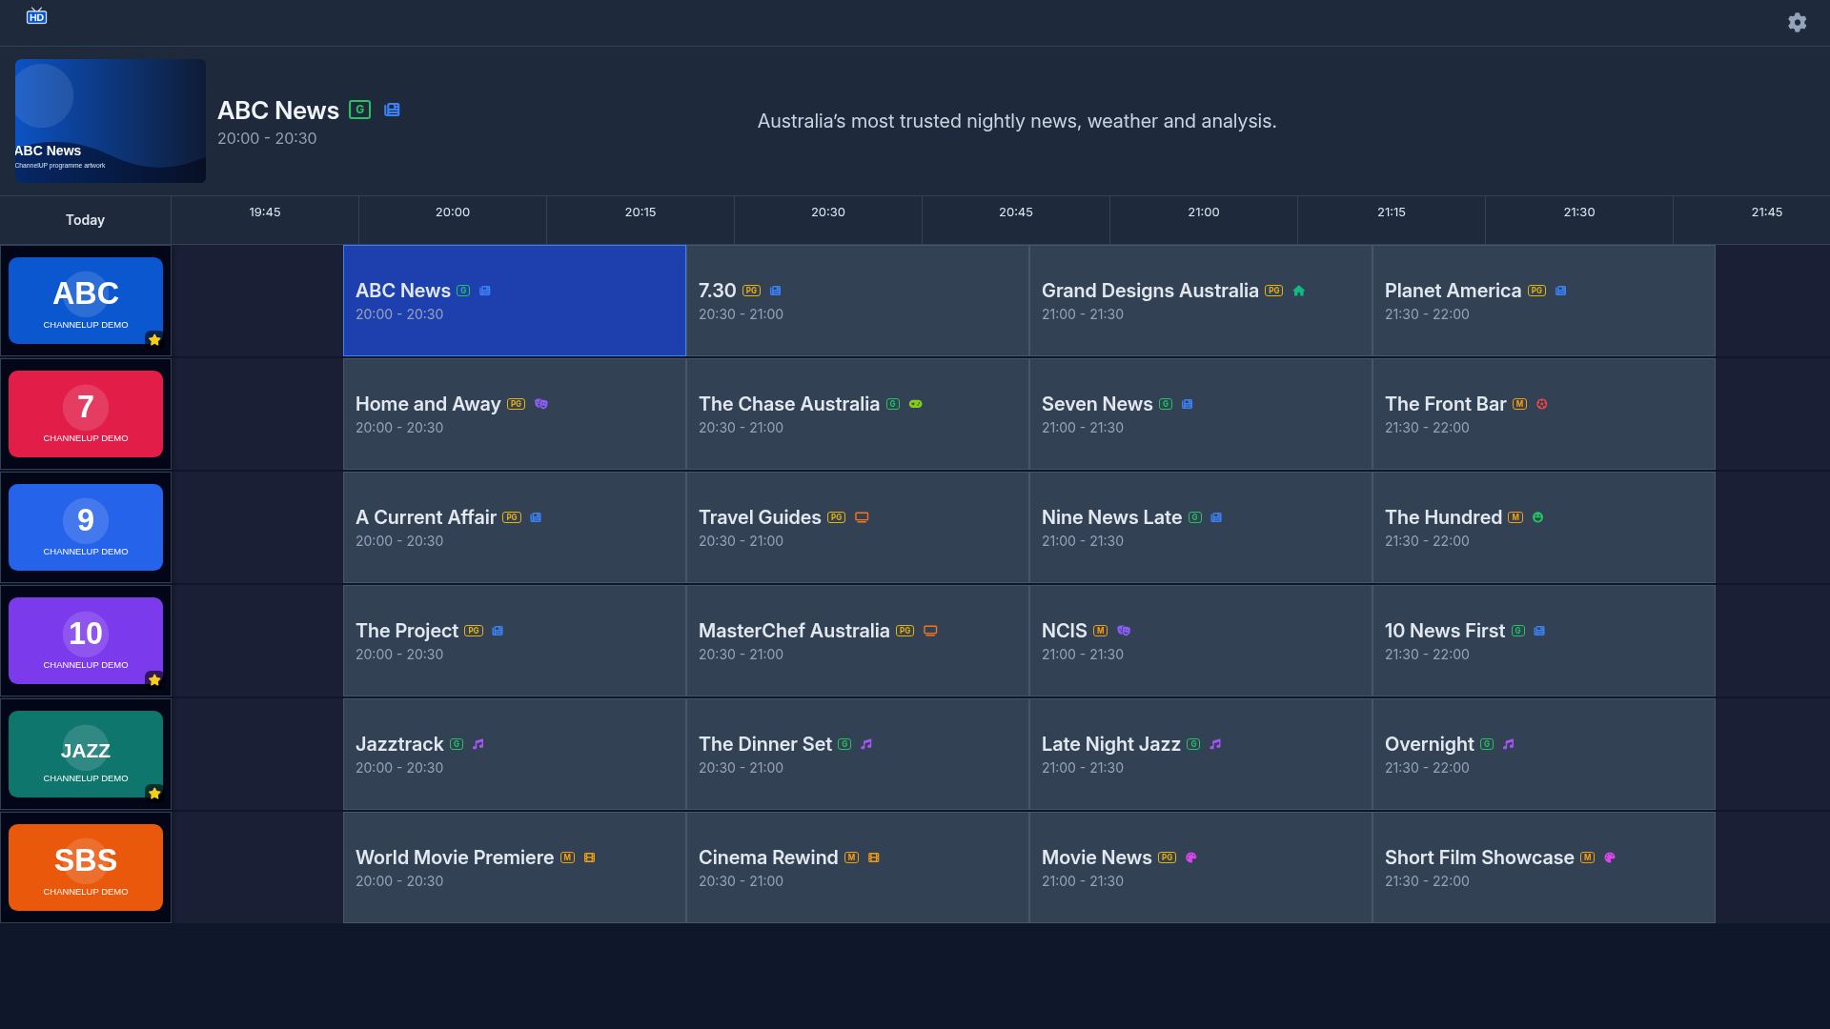Click the 19:45 time marker

click(x=265, y=212)
